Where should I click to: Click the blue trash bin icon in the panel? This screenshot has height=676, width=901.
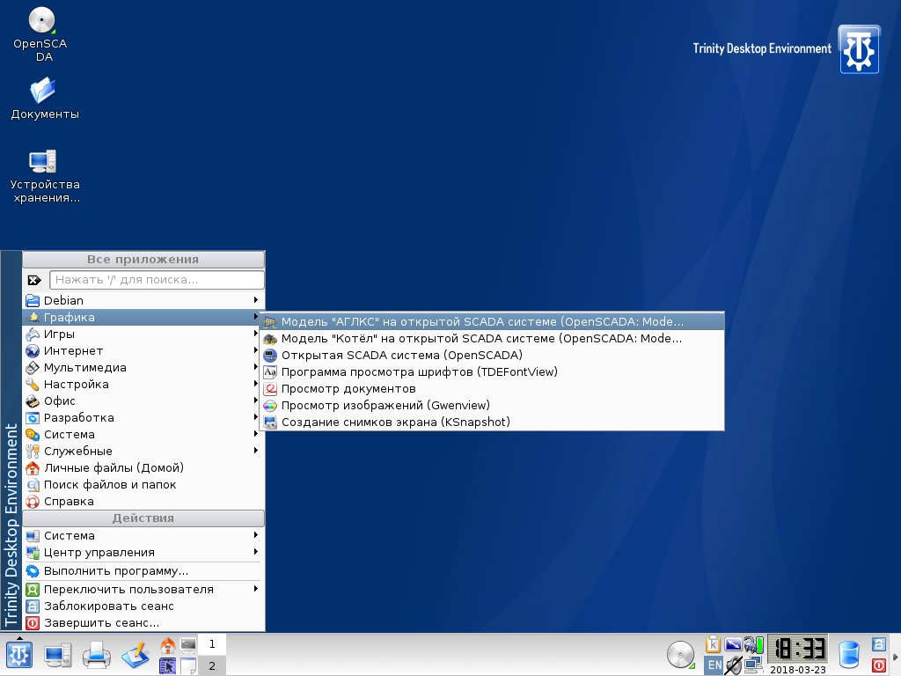tap(849, 655)
